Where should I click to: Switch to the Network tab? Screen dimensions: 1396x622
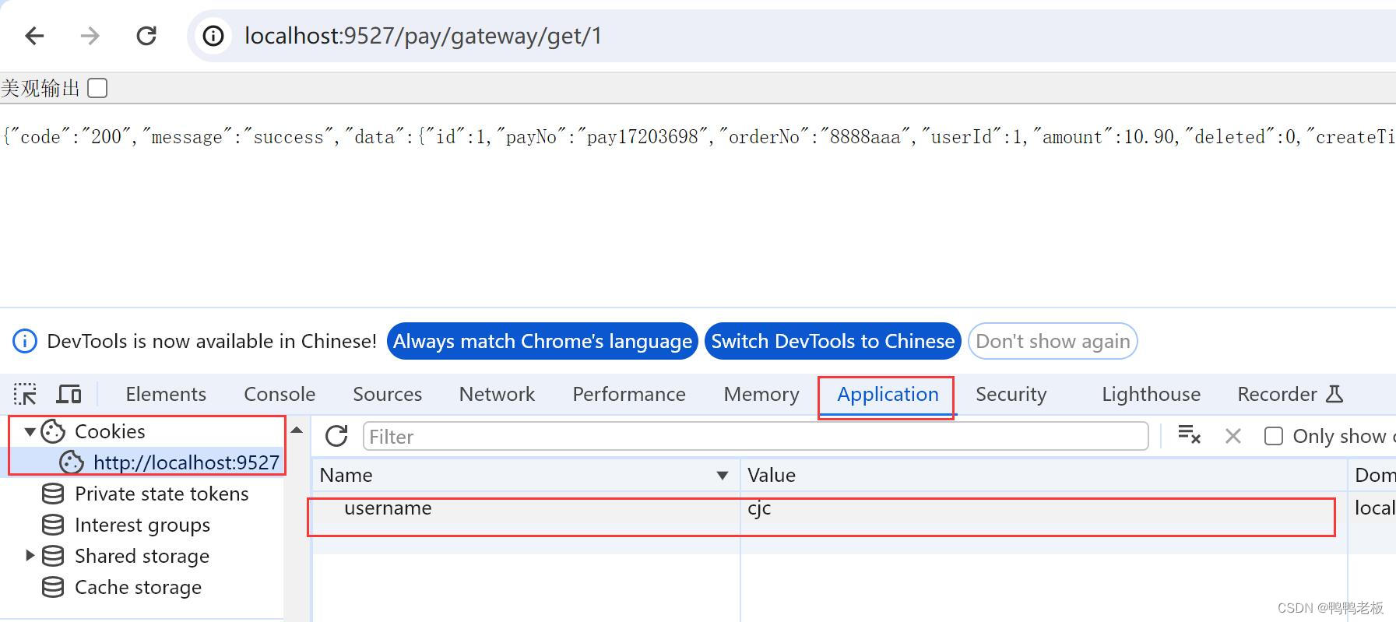click(497, 394)
